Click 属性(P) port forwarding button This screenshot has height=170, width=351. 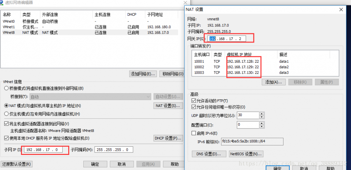[327, 82]
